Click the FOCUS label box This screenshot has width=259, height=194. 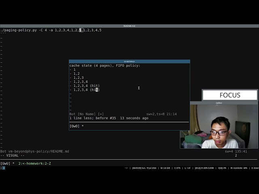[230, 95]
